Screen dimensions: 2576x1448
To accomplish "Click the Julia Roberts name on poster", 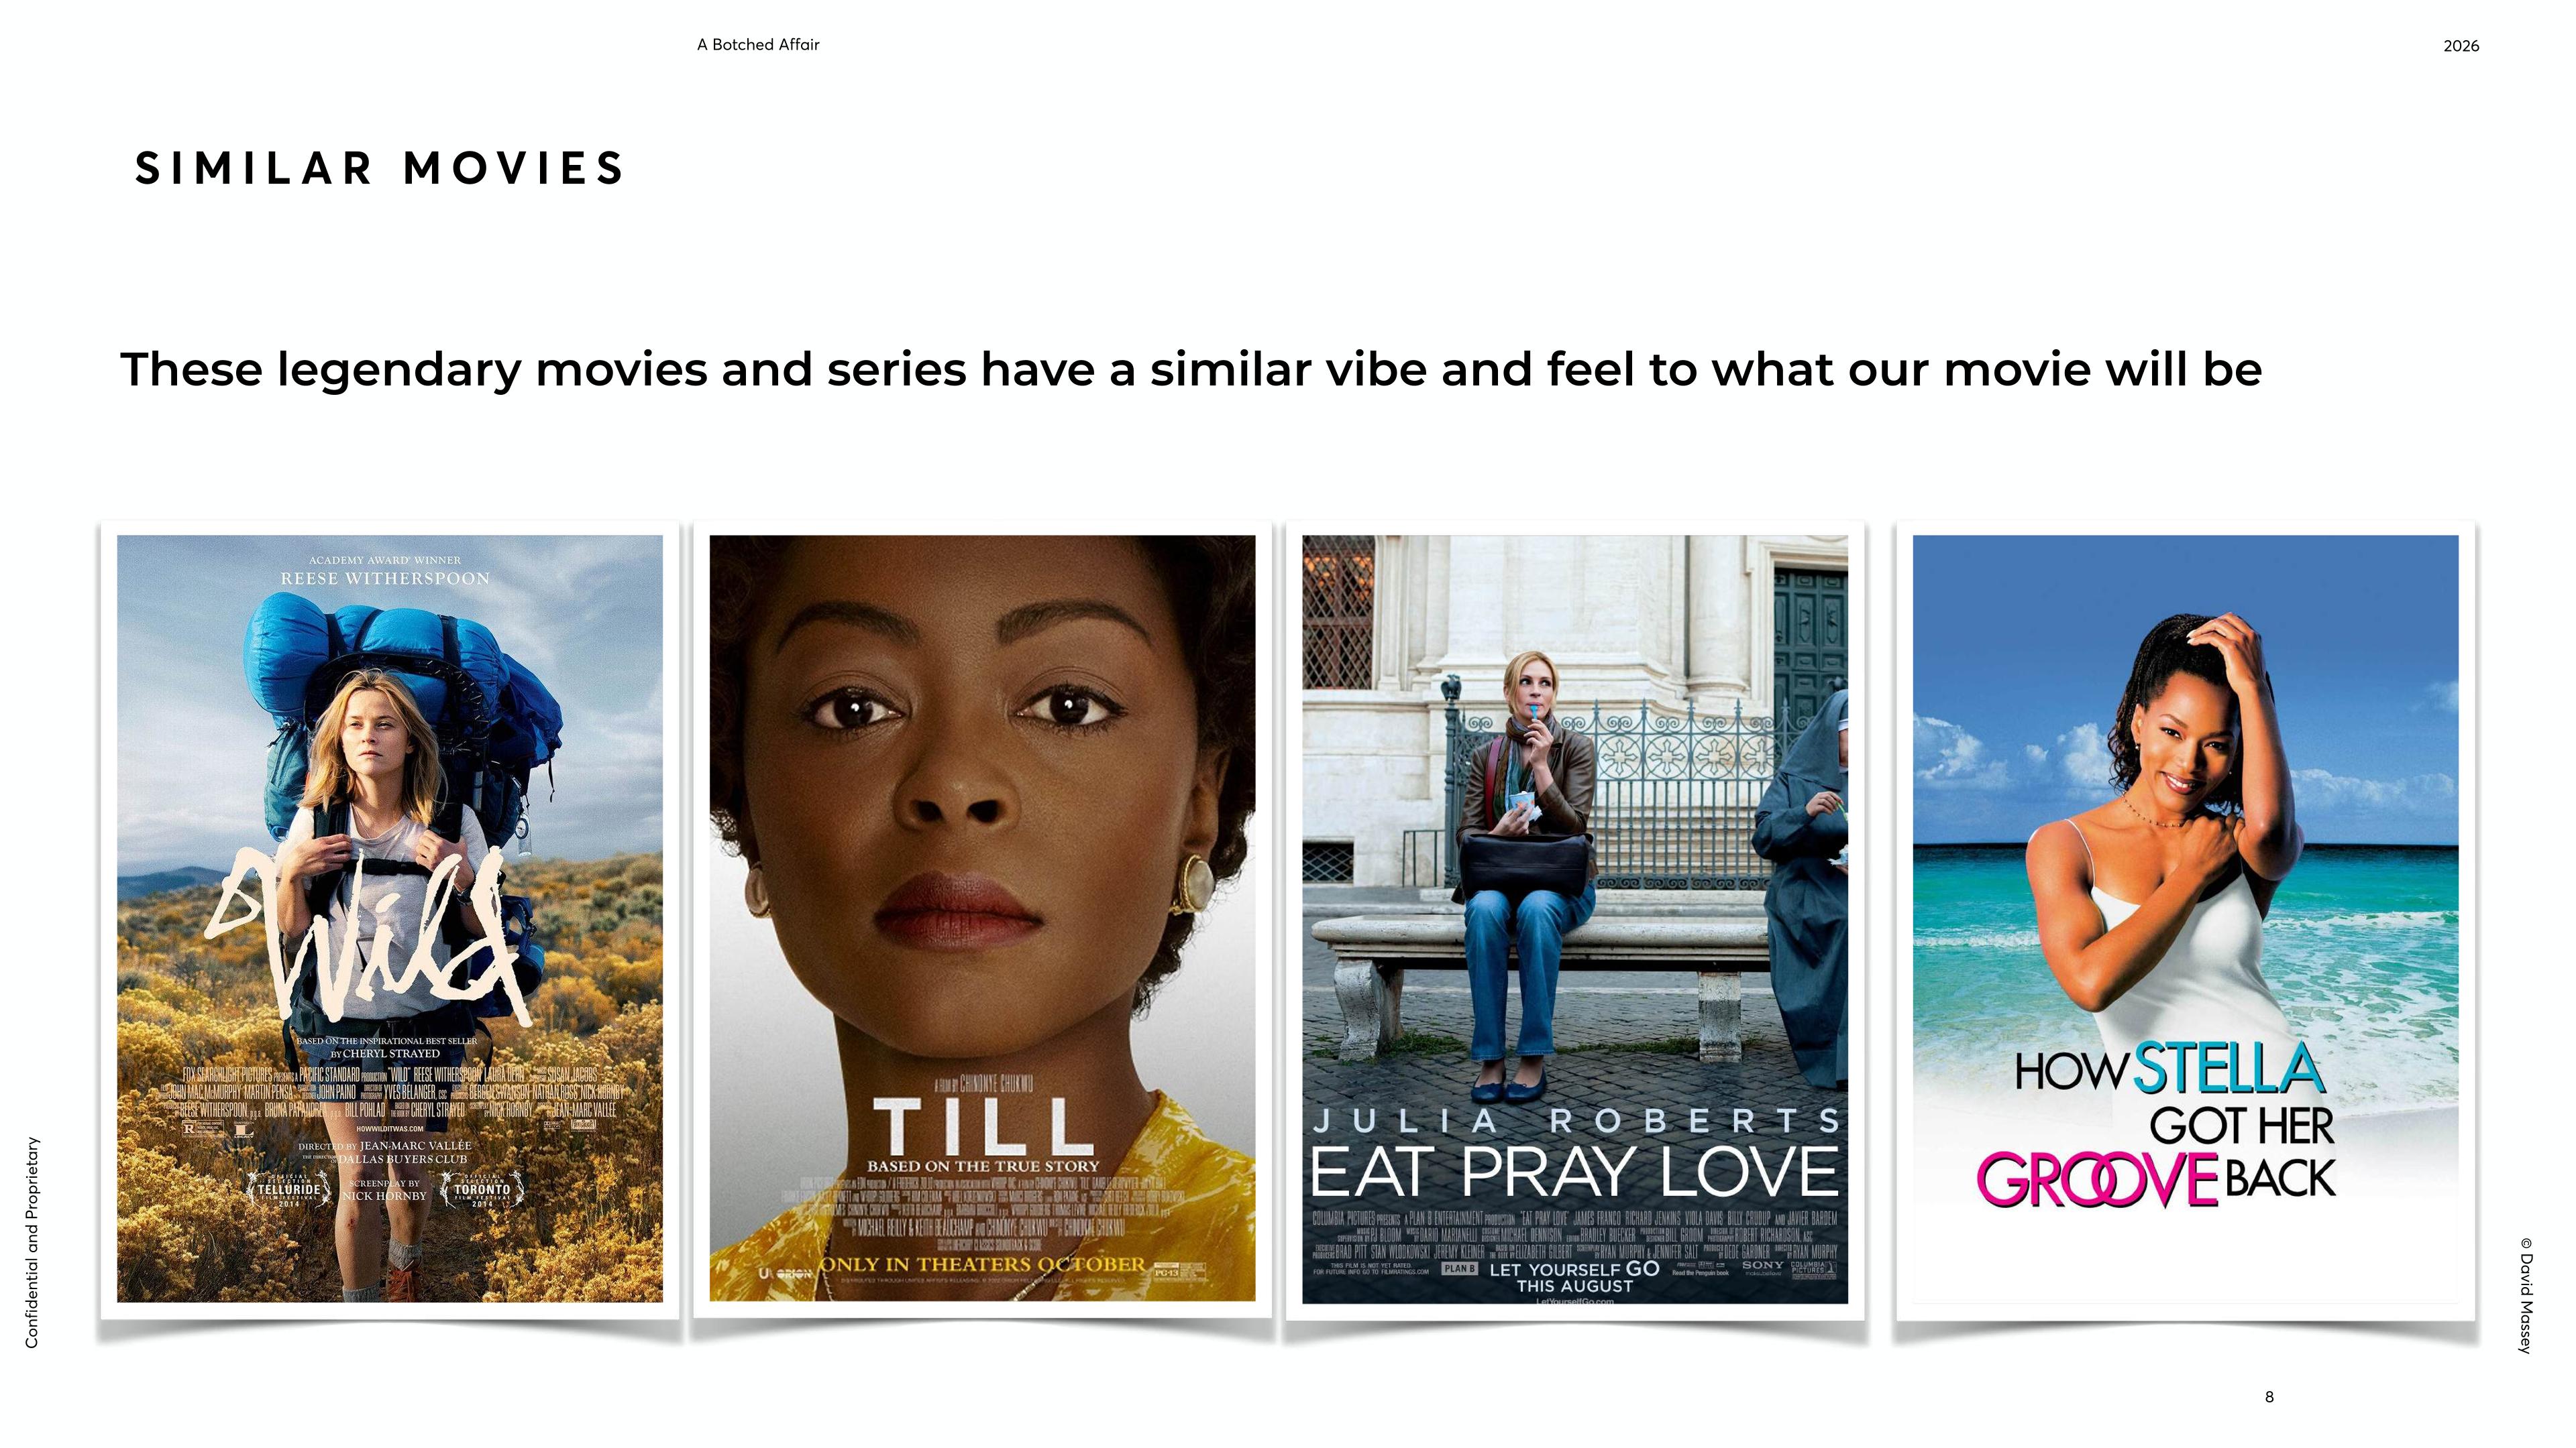I will [1575, 1122].
